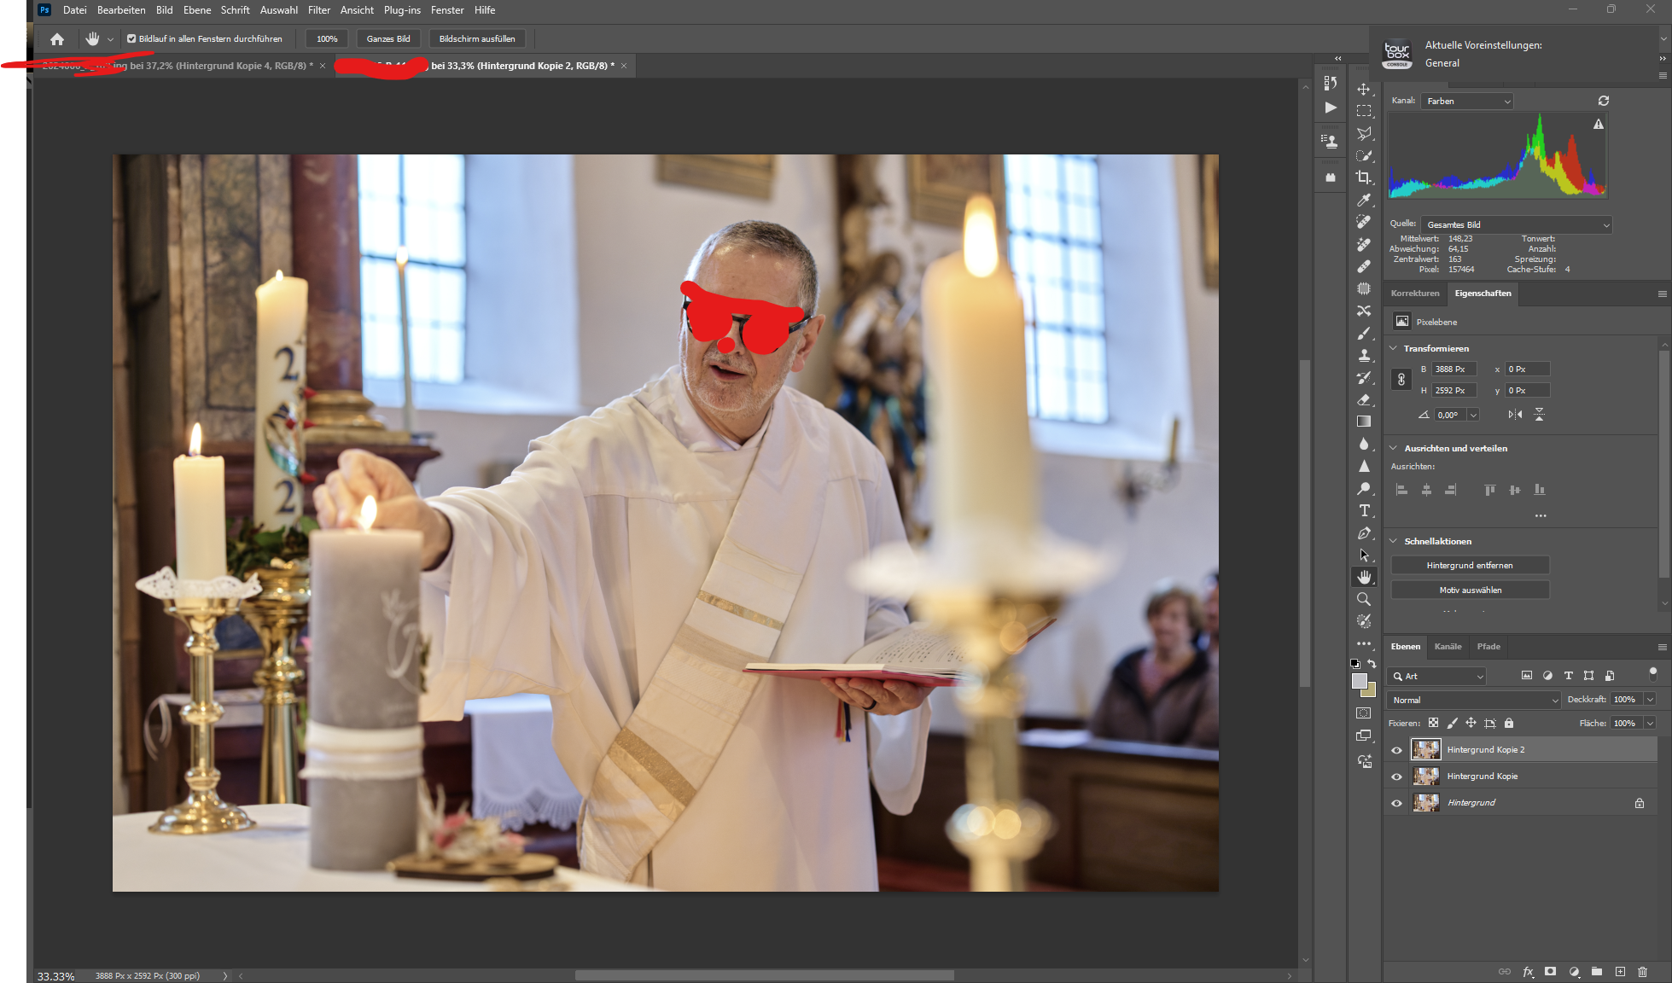Click the delete layer trash icon
The image size is (1672, 983).
point(1642,972)
